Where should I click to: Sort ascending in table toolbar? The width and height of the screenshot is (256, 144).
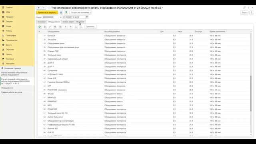[76, 27]
